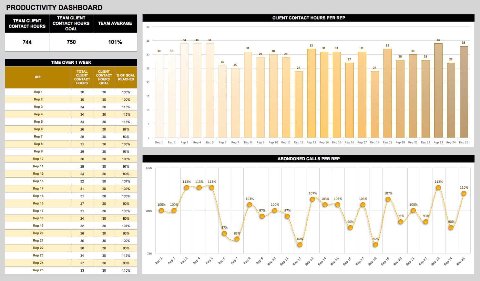480x281 pixels.
Task: Click the Rep 18 marker on the line chart
Action: click(x=375, y=245)
